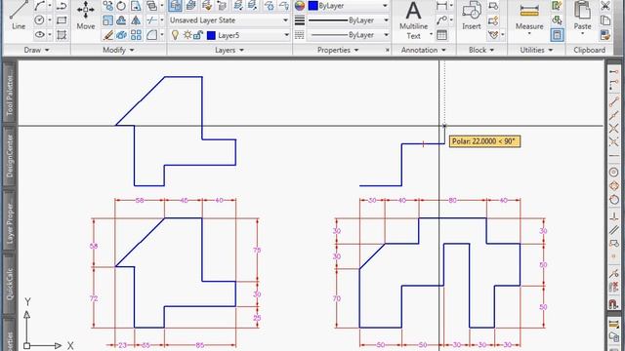
Task: Toggle the QuickCalc button in Utilities
Action: pyautogui.click(x=558, y=35)
